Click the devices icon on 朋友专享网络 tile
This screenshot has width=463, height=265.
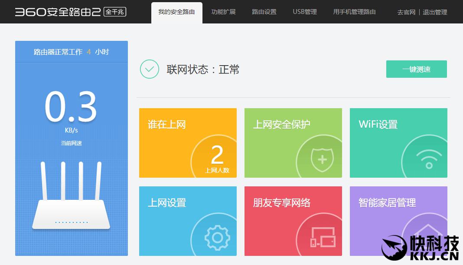tap(323, 237)
